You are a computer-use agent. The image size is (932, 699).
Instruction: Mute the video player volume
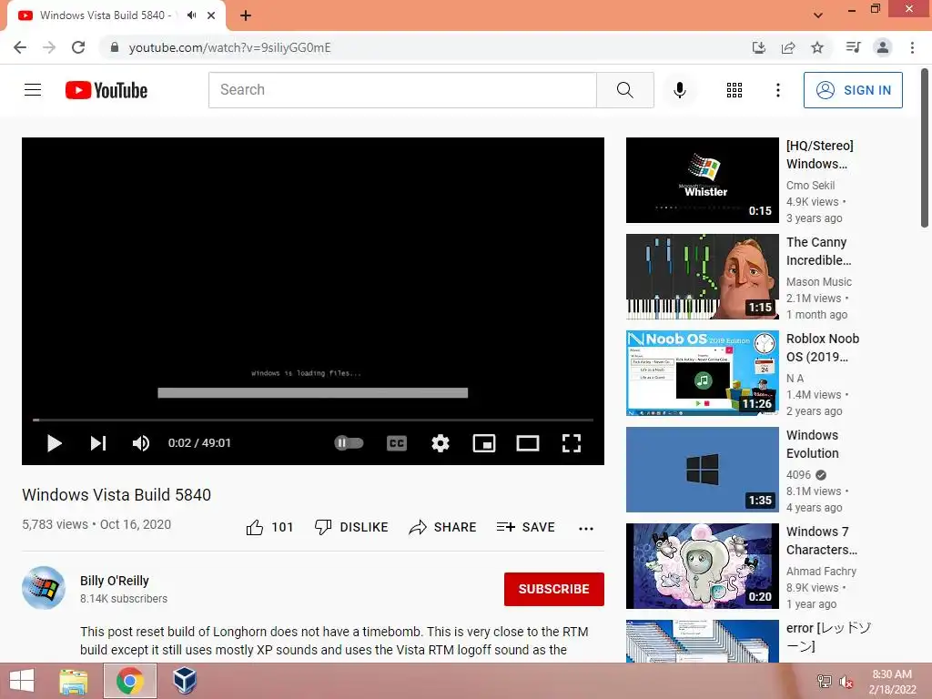tap(141, 443)
